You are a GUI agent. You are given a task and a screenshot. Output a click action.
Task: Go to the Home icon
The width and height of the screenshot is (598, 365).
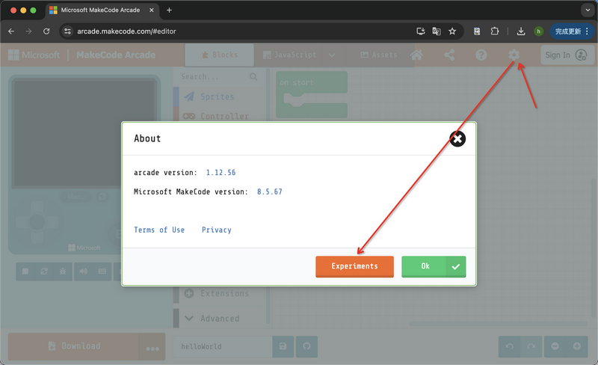point(417,55)
